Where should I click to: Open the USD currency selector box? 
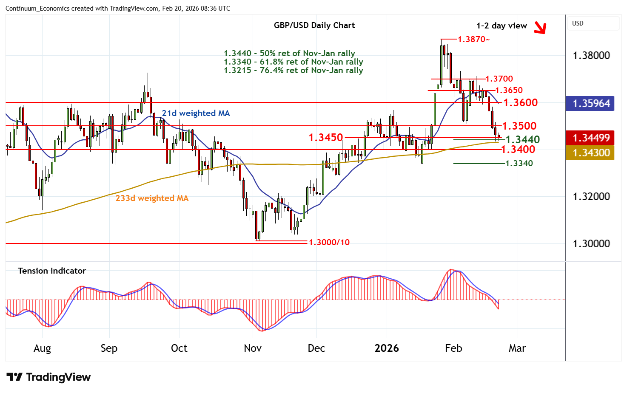[x=593, y=23]
